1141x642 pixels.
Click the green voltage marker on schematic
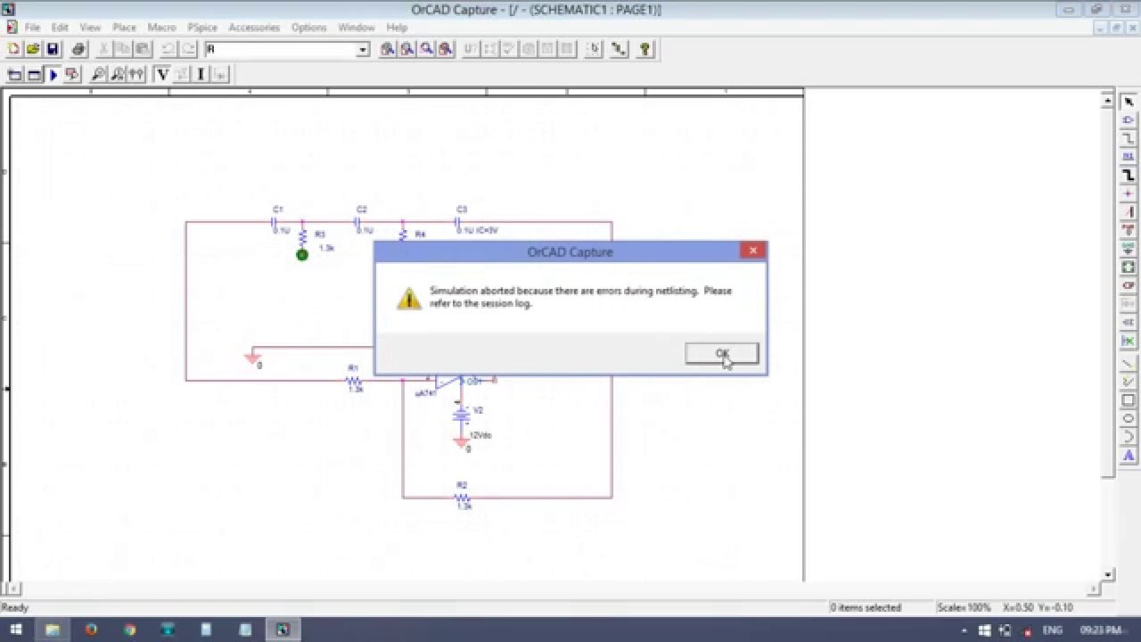302,255
